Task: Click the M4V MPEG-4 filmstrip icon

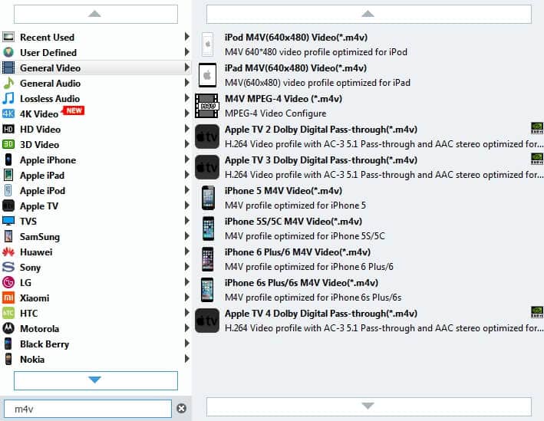Action: click(206, 106)
